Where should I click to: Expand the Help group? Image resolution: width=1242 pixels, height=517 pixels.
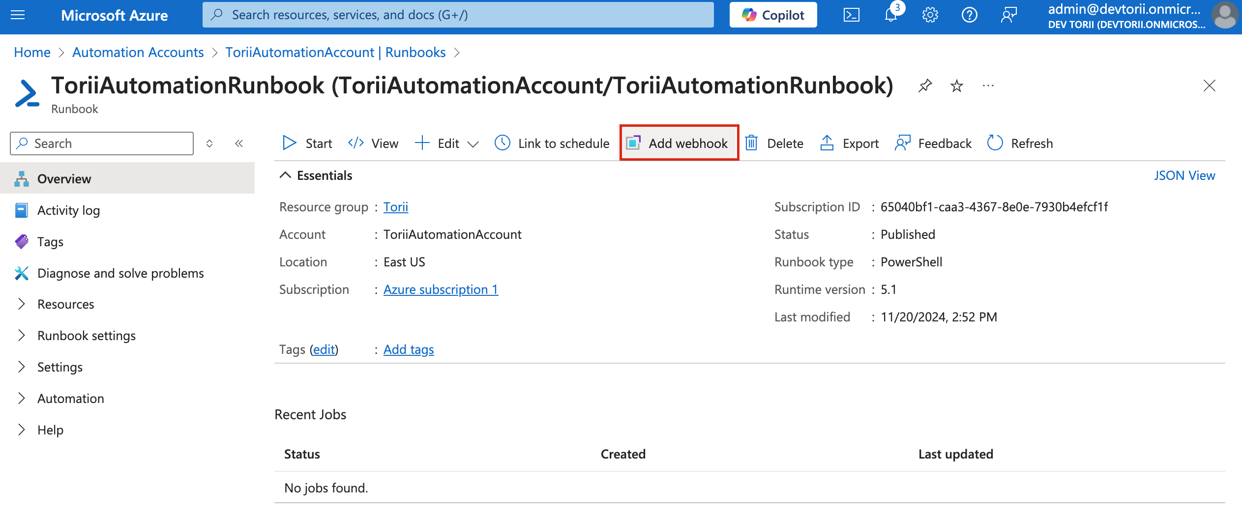[127, 430]
